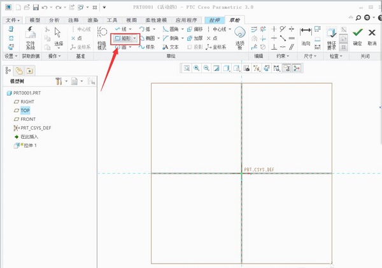The width and height of the screenshot is (382, 268).
Task: Select the 矩形 rectangle sketch tool
Action: point(123,38)
